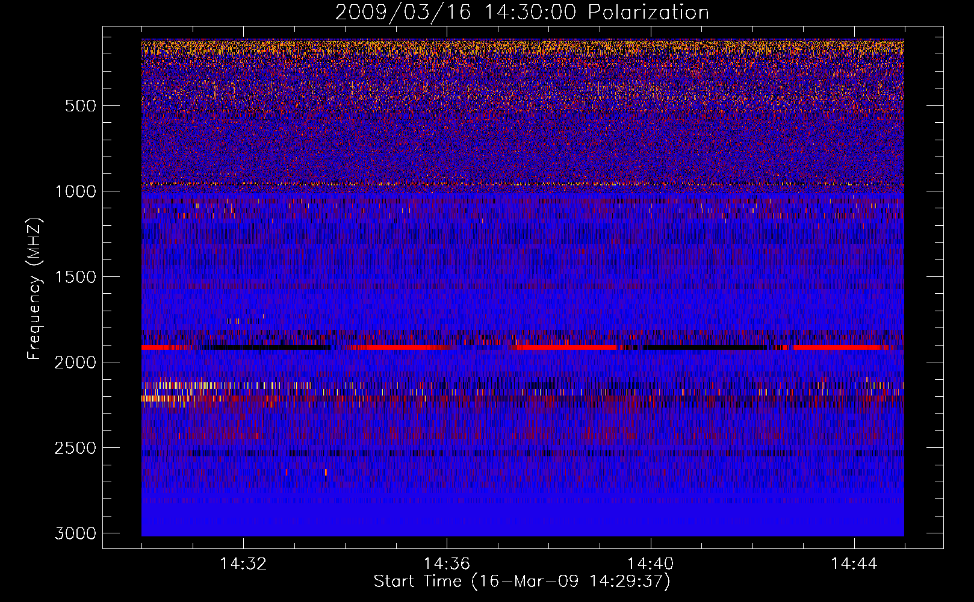Select the 2000 frequency axis label
This screenshot has height=602, width=974.
75,362
